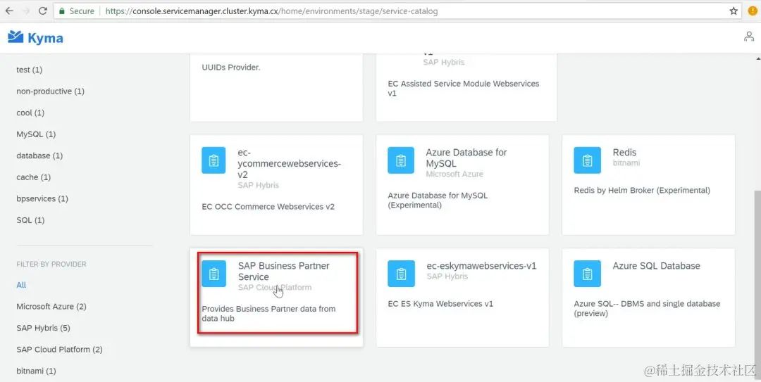Viewport: 761px width, 382px height.
Task: Click 'Azure SQL-- DBMS' description text
Action: 647,308
